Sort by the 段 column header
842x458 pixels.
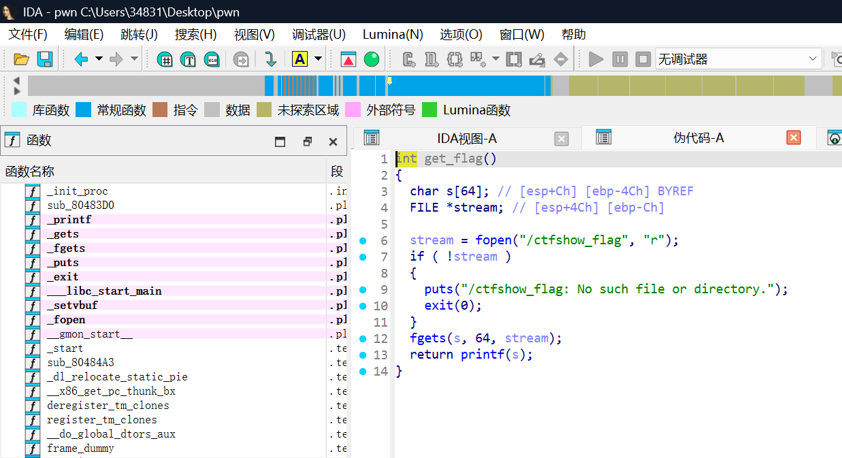point(338,171)
